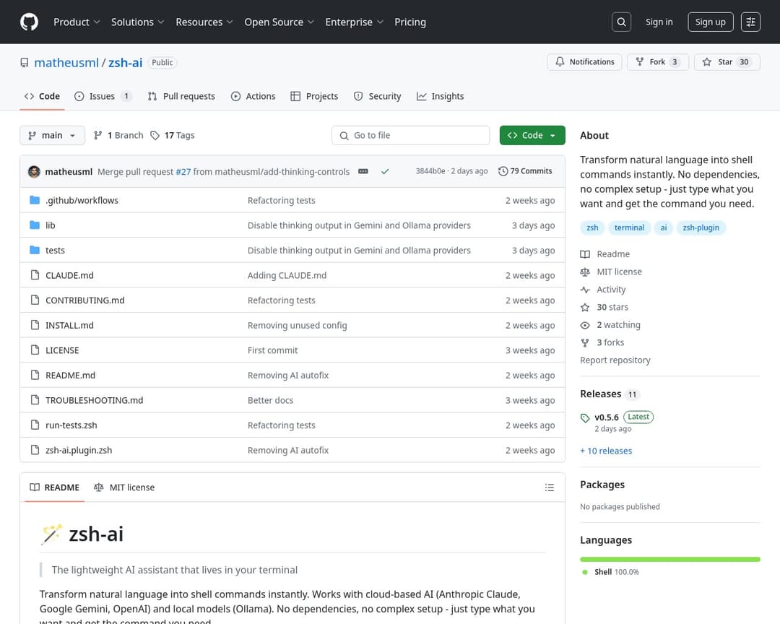Screen dimensions: 780x624
Task: Expand the Resources menu
Action: (x=204, y=22)
